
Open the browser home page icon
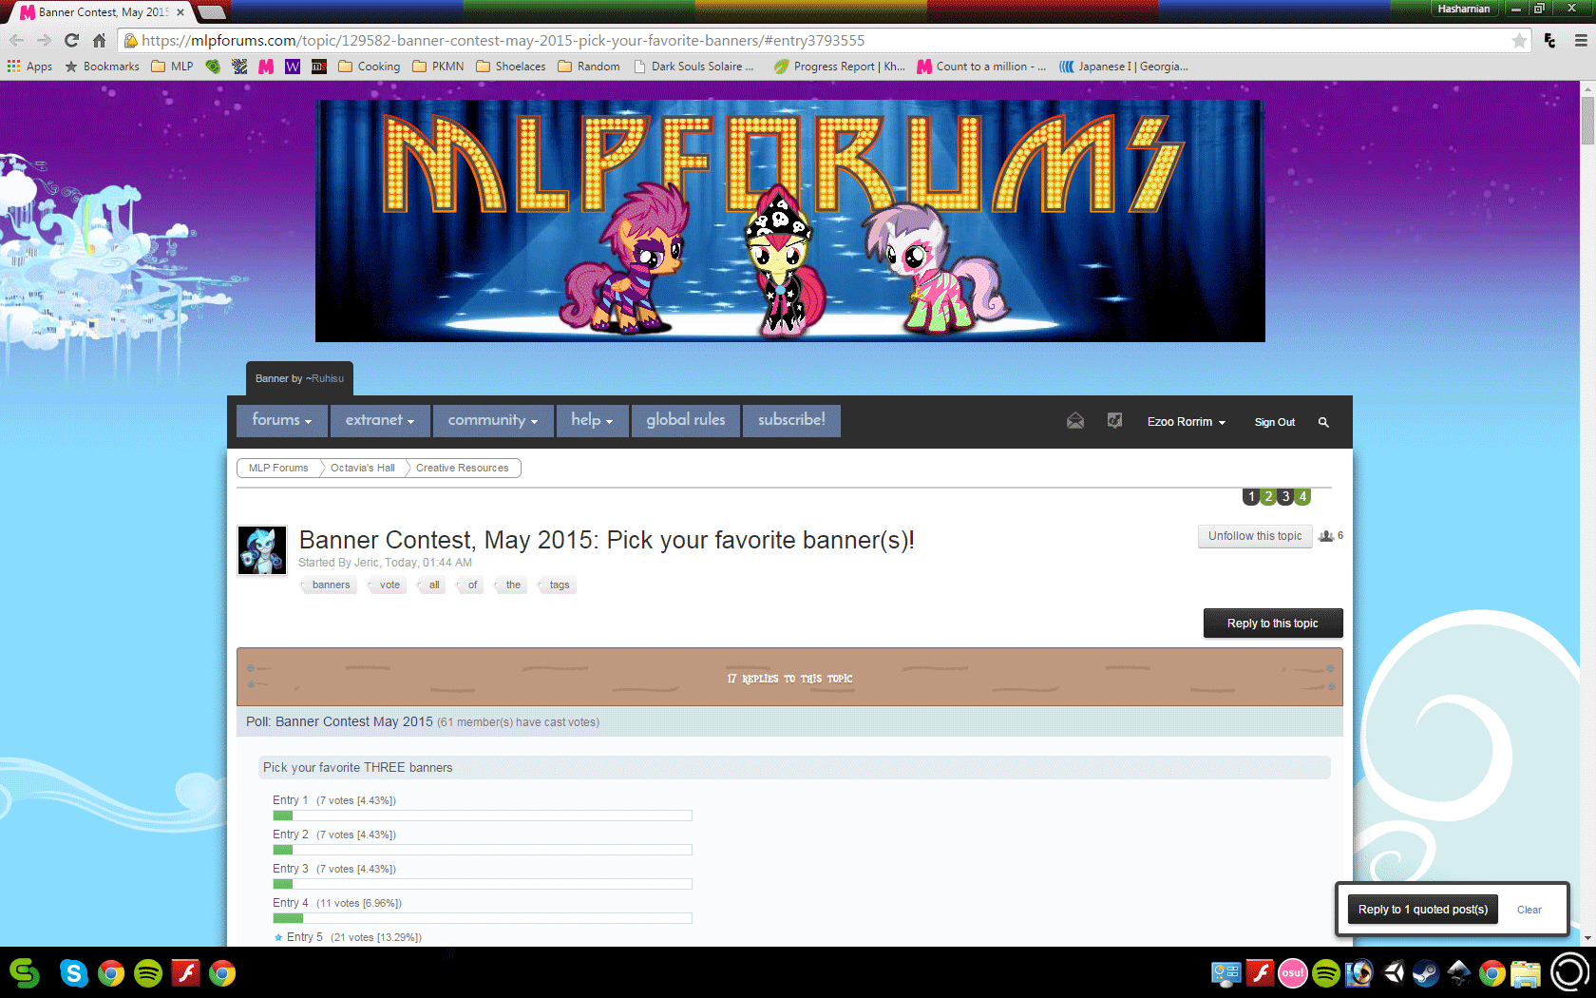pos(99,40)
